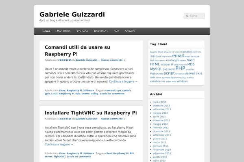Open the marzo 2015 archive

159,102
